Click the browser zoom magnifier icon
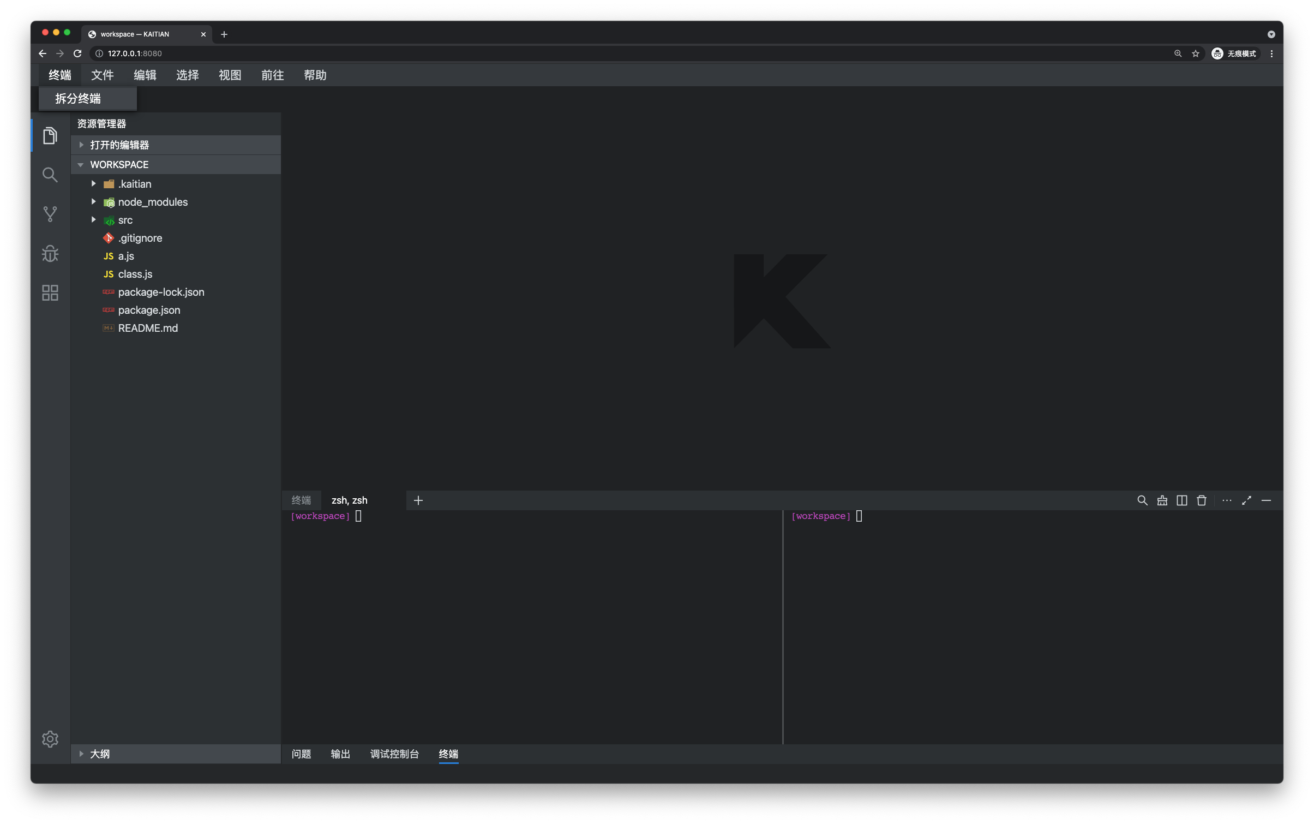Viewport: 1314px width, 824px height. pos(1178,53)
